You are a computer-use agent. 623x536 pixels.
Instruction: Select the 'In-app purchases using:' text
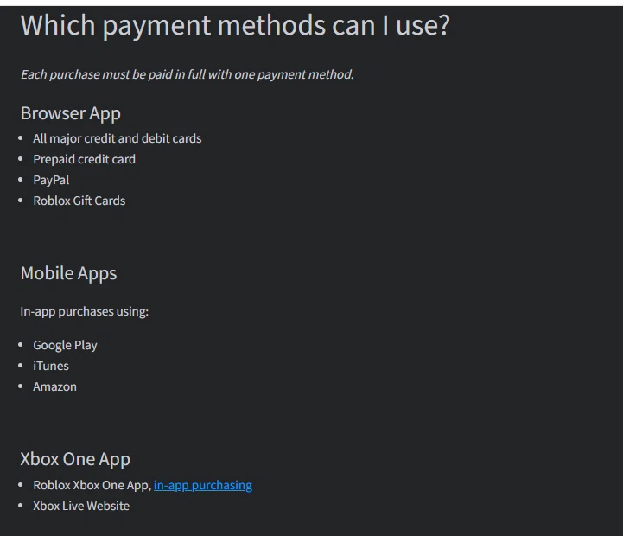(x=84, y=312)
